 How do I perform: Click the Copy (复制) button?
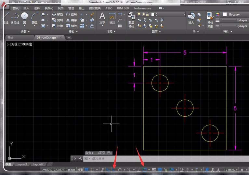tap(58, 20)
